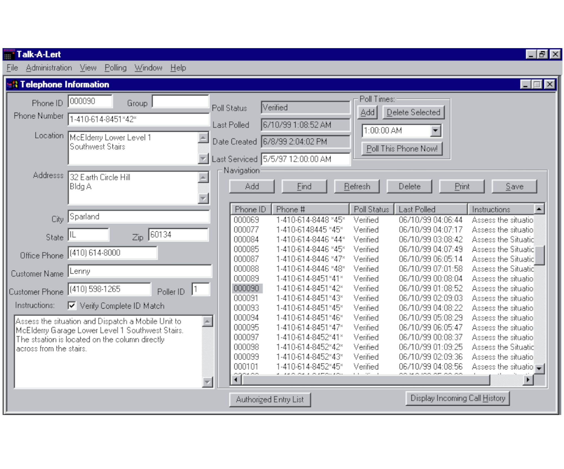Click the Phone ID column header

(251, 209)
